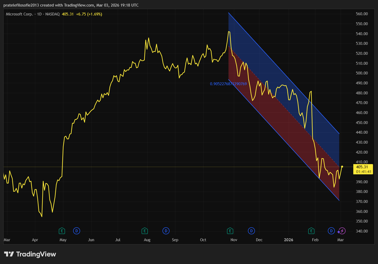
Task: Click the dividend 'D' marker between Aug and Sep
Action: [166, 231]
